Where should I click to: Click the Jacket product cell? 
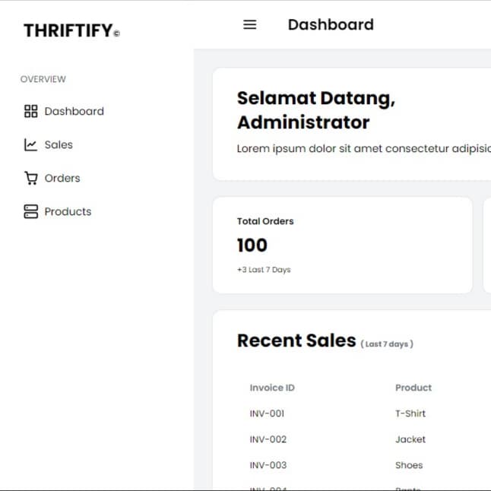pyautogui.click(x=410, y=439)
